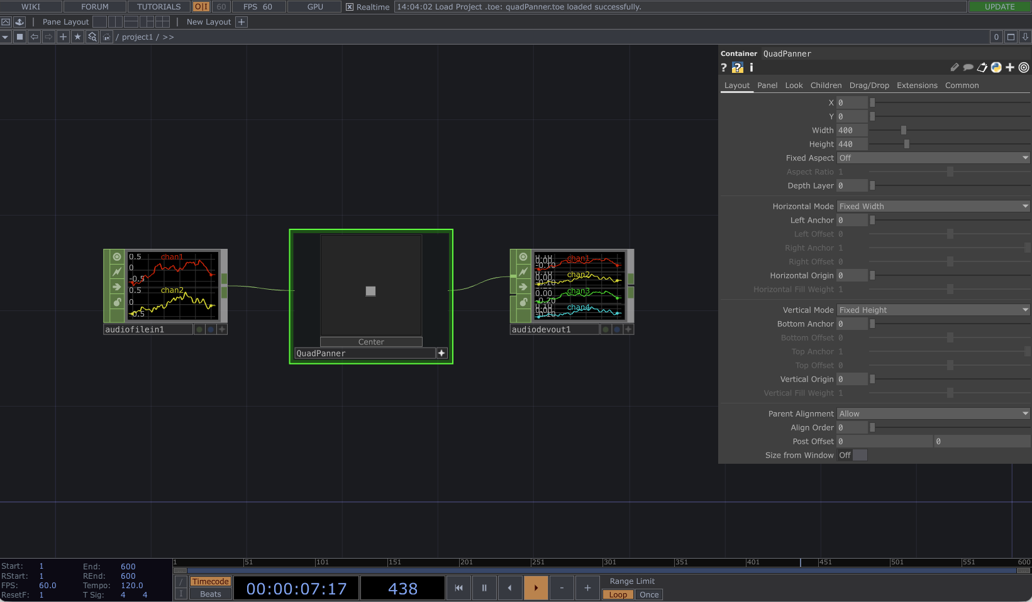Show operator info with the 'i' icon
This screenshot has width=1032, height=602.
tap(751, 67)
